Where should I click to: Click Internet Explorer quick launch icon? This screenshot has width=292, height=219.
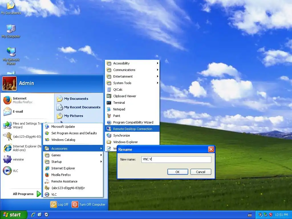33,215
